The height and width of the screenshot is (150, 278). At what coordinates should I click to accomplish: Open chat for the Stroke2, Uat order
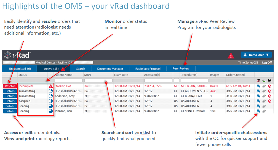[258, 86]
